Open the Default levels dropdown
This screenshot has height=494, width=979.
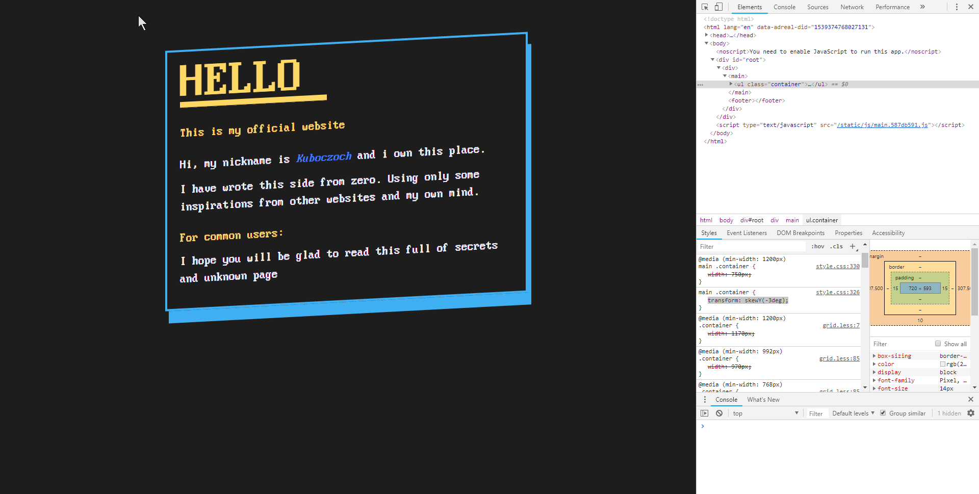(x=853, y=413)
